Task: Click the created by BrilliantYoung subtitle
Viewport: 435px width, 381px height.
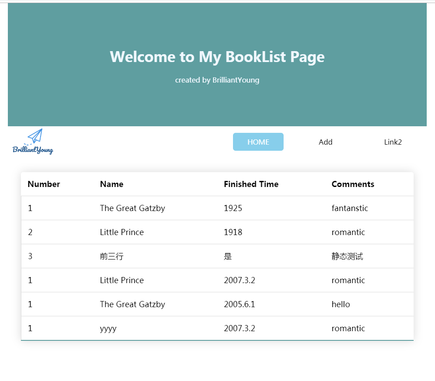Action: (217, 80)
